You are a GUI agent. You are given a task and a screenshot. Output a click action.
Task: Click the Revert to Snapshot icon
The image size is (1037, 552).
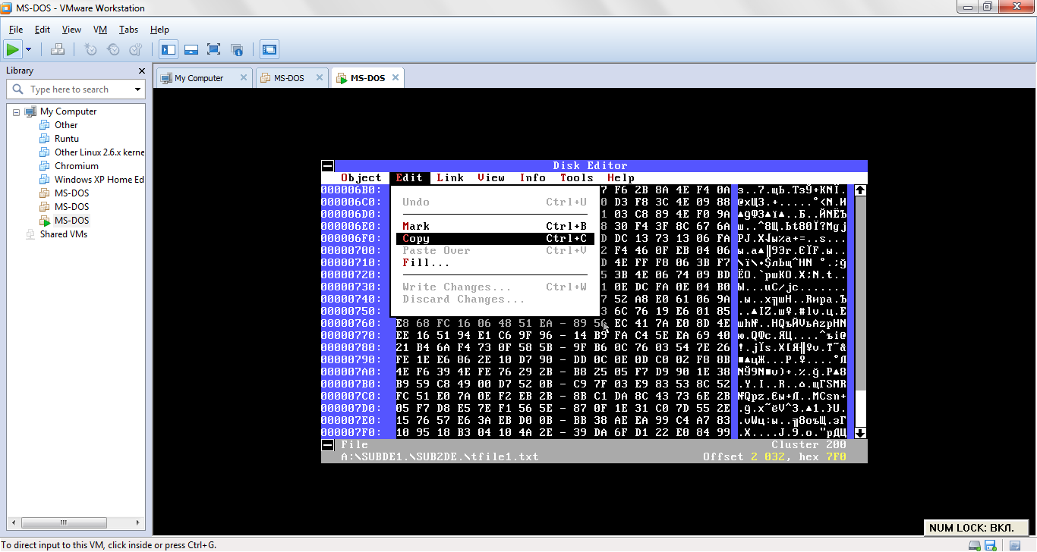point(113,50)
